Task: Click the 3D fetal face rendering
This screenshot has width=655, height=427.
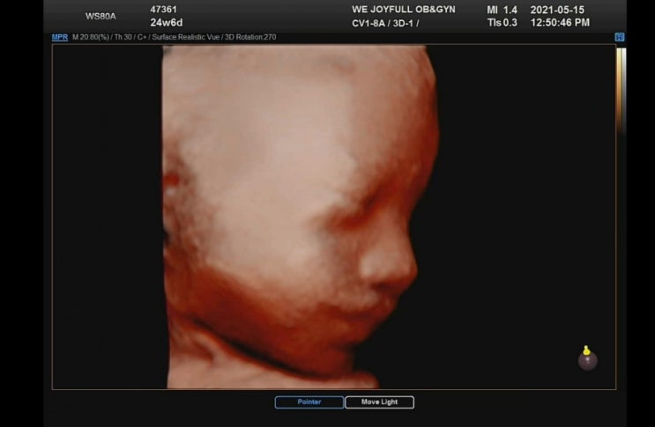Action: (x=300, y=217)
